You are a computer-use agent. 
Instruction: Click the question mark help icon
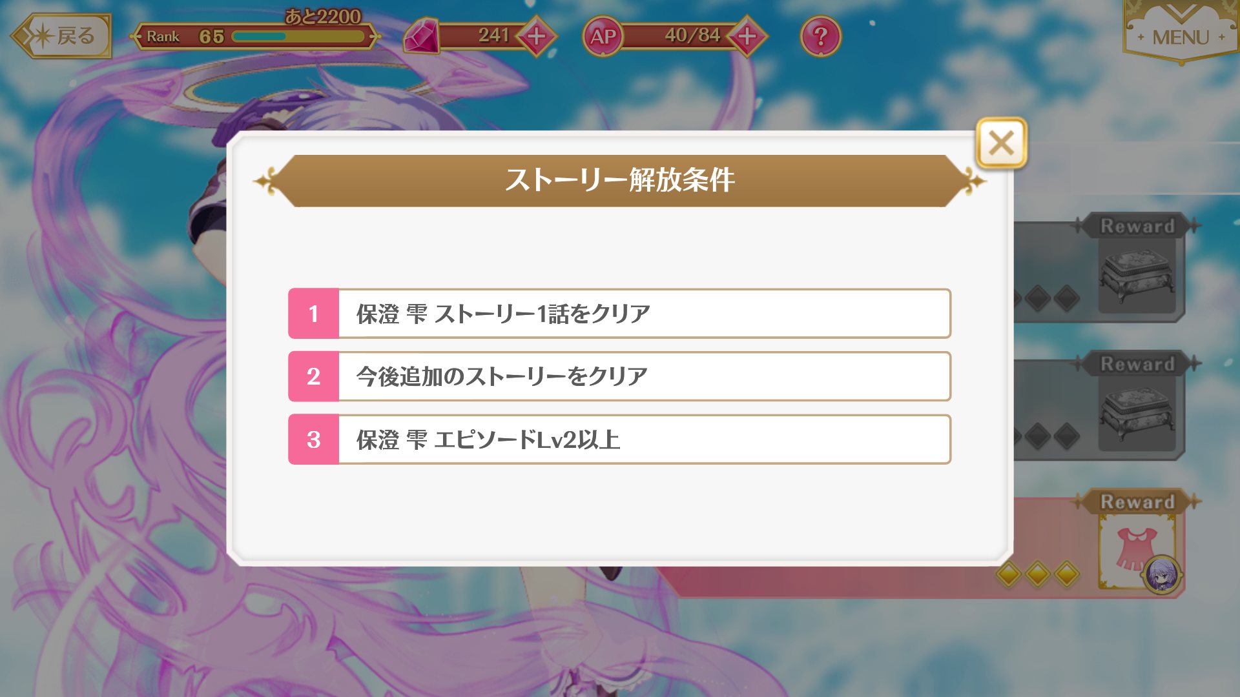[820, 36]
